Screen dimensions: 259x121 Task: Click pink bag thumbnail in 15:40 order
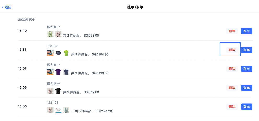[58, 34]
